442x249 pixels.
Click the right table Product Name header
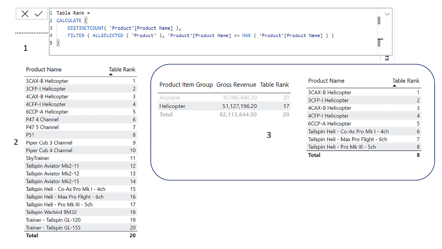click(x=326, y=81)
